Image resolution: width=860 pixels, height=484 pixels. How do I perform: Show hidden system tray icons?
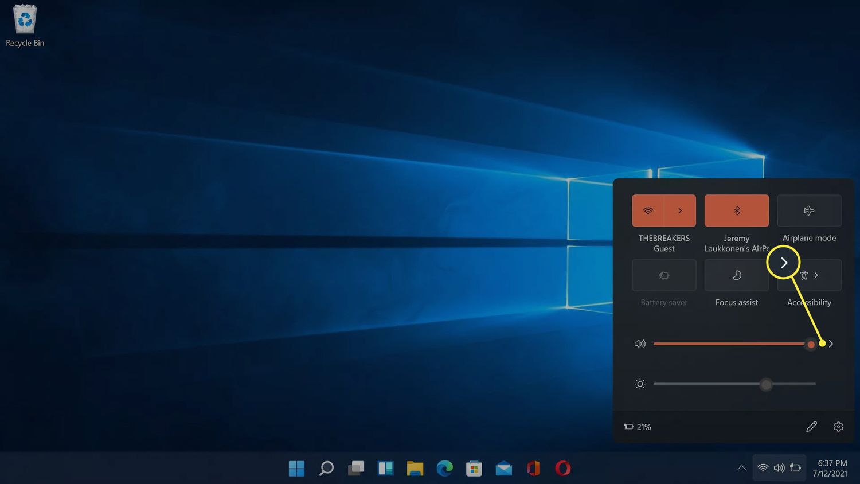[x=741, y=468]
